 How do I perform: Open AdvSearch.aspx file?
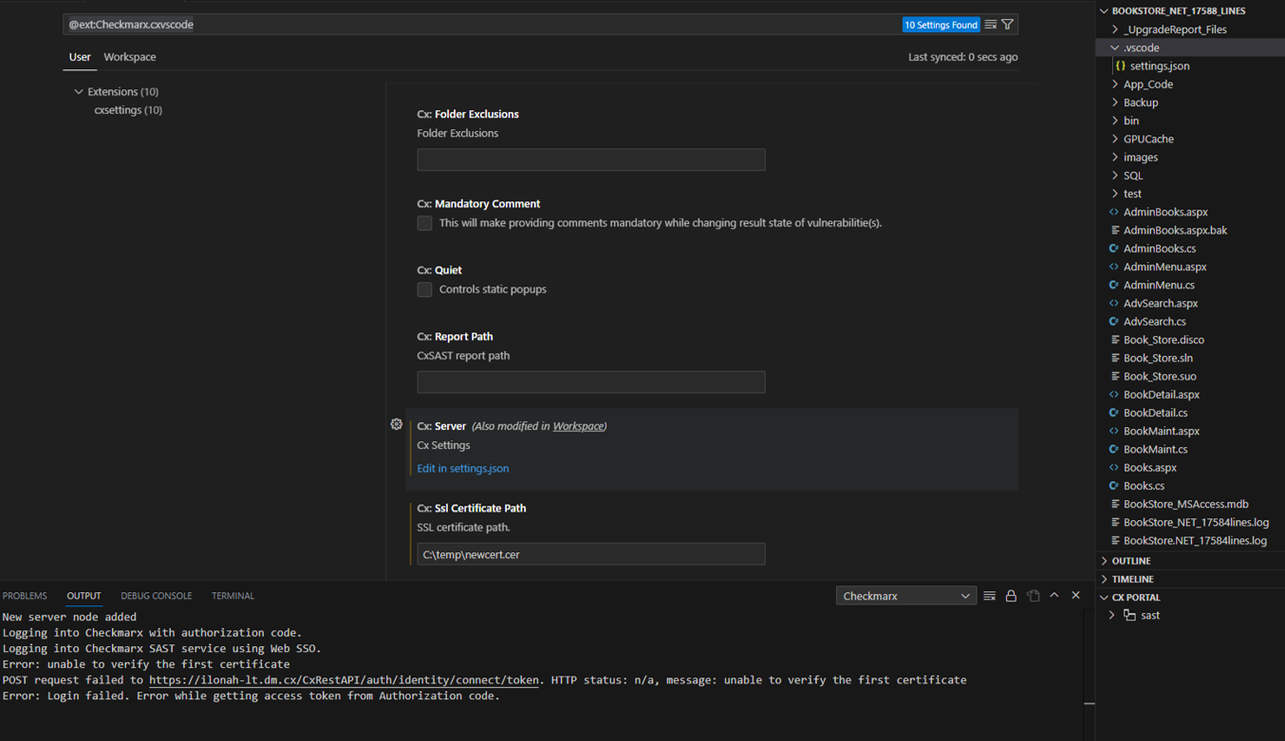pos(1161,304)
